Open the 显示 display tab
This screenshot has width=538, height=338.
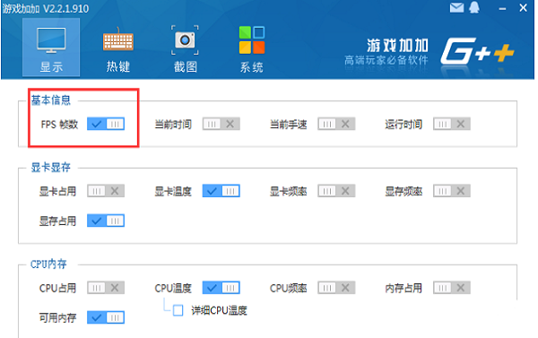51,48
